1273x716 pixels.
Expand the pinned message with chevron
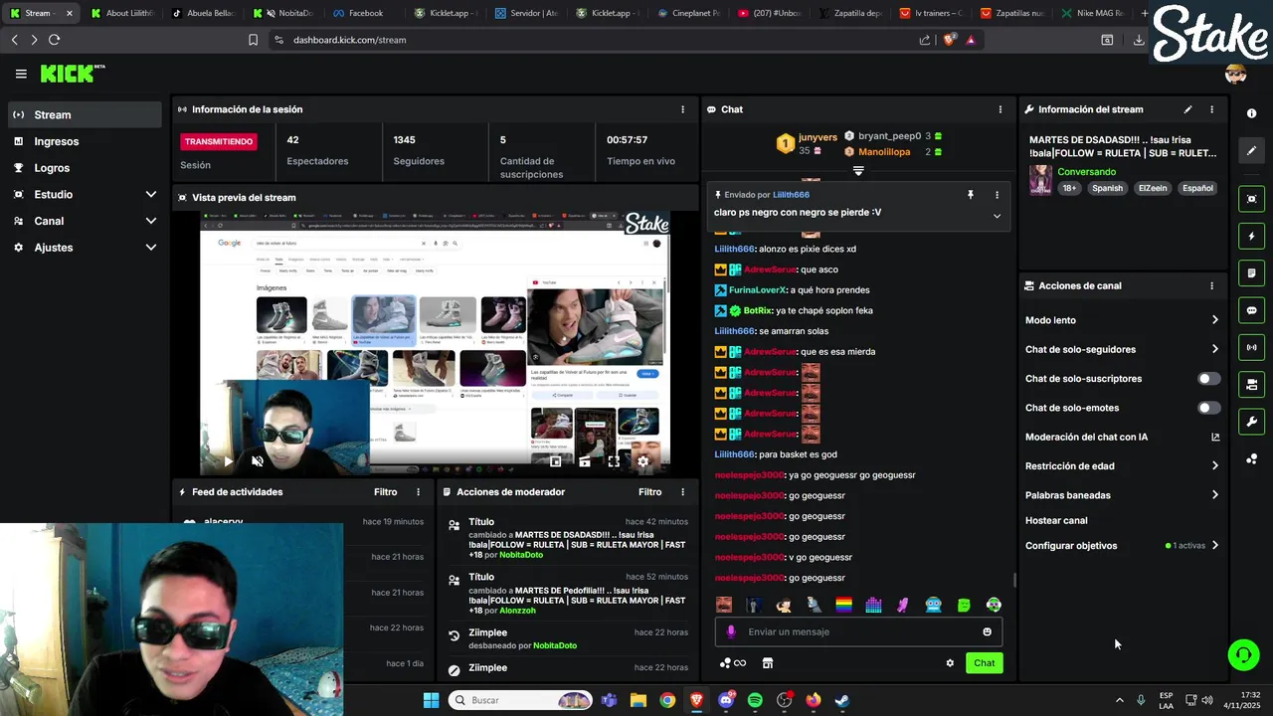coord(997,216)
